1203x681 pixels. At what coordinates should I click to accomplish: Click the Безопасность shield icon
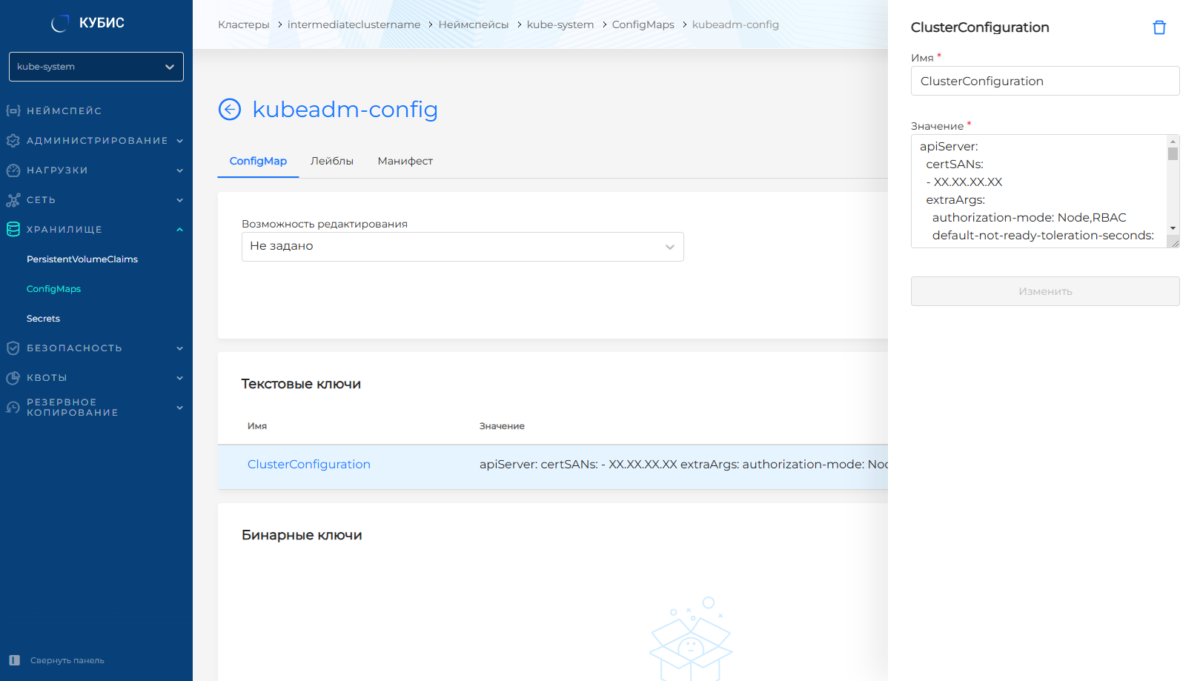[x=13, y=348]
